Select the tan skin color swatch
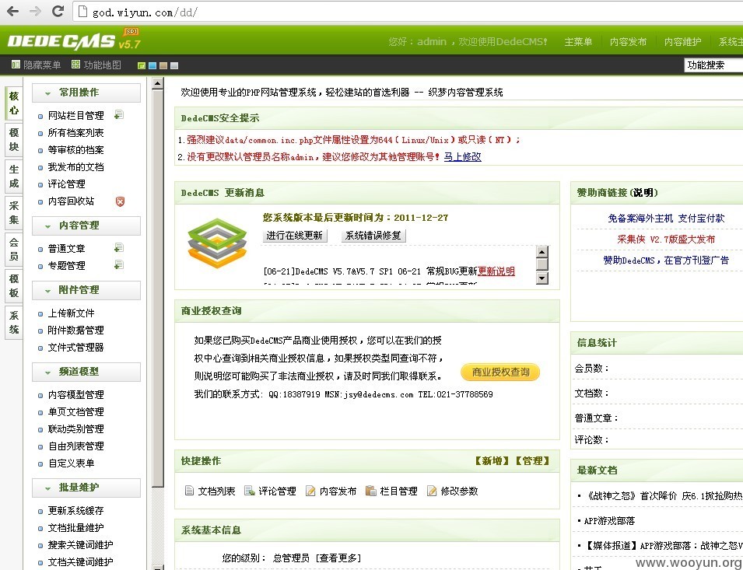The image size is (743, 570). coord(163,66)
